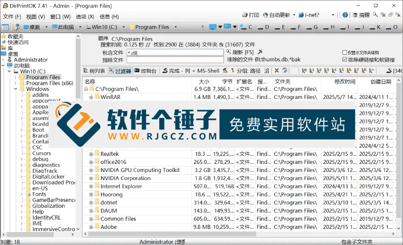Open the 窗口 (W) menu
The height and width of the screenshot is (245, 403).
pos(60,17)
